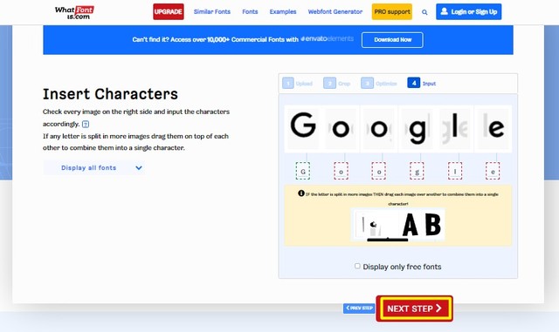The height and width of the screenshot is (332, 559).
Task: Click the AB combine example image
Action: click(x=398, y=225)
